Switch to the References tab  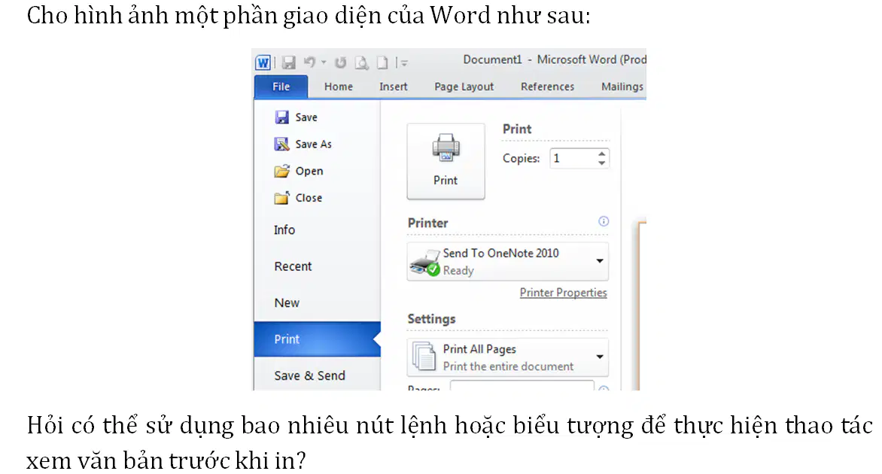tap(547, 87)
